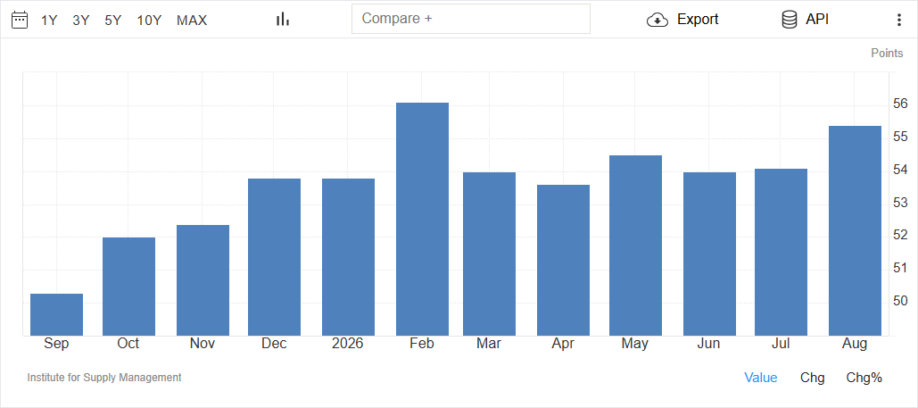
Task: Click the Dec bar in chart
Action: point(275,257)
